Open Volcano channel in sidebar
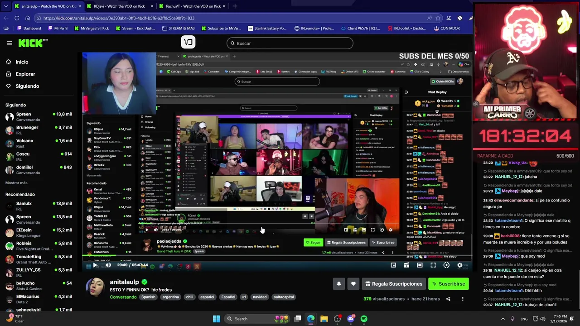This screenshot has height=326, width=580. click(x=39, y=143)
